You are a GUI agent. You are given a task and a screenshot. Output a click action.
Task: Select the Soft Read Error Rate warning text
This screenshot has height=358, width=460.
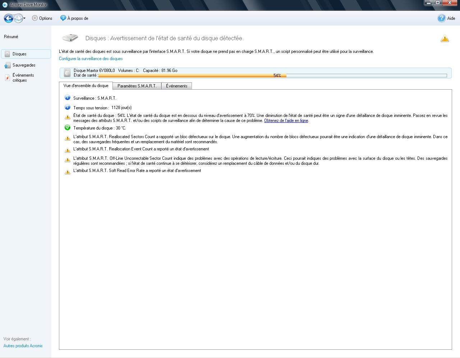click(137, 171)
